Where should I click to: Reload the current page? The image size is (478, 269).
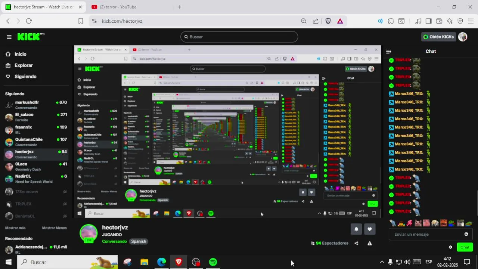(29, 21)
